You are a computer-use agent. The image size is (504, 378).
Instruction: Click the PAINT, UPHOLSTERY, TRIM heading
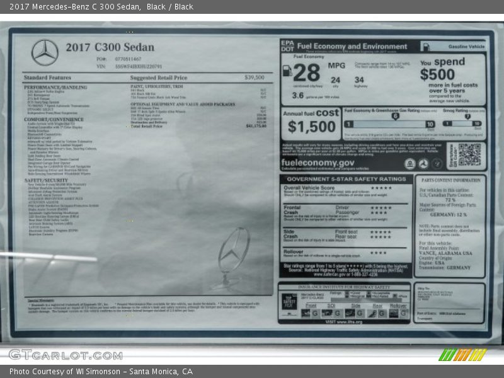tap(156, 86)
